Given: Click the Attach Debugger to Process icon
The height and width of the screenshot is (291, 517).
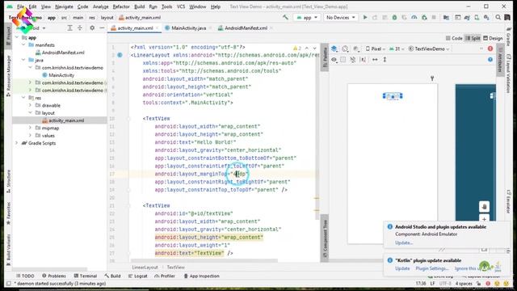Looking at the screenshot, I should (x=424, y=18).
